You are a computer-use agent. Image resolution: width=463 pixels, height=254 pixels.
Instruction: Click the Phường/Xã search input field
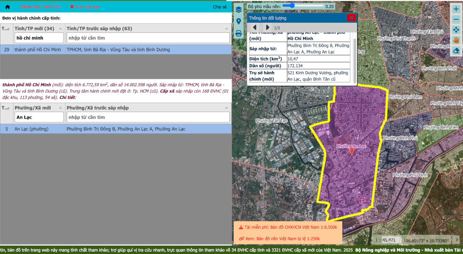tap(39, 117)
